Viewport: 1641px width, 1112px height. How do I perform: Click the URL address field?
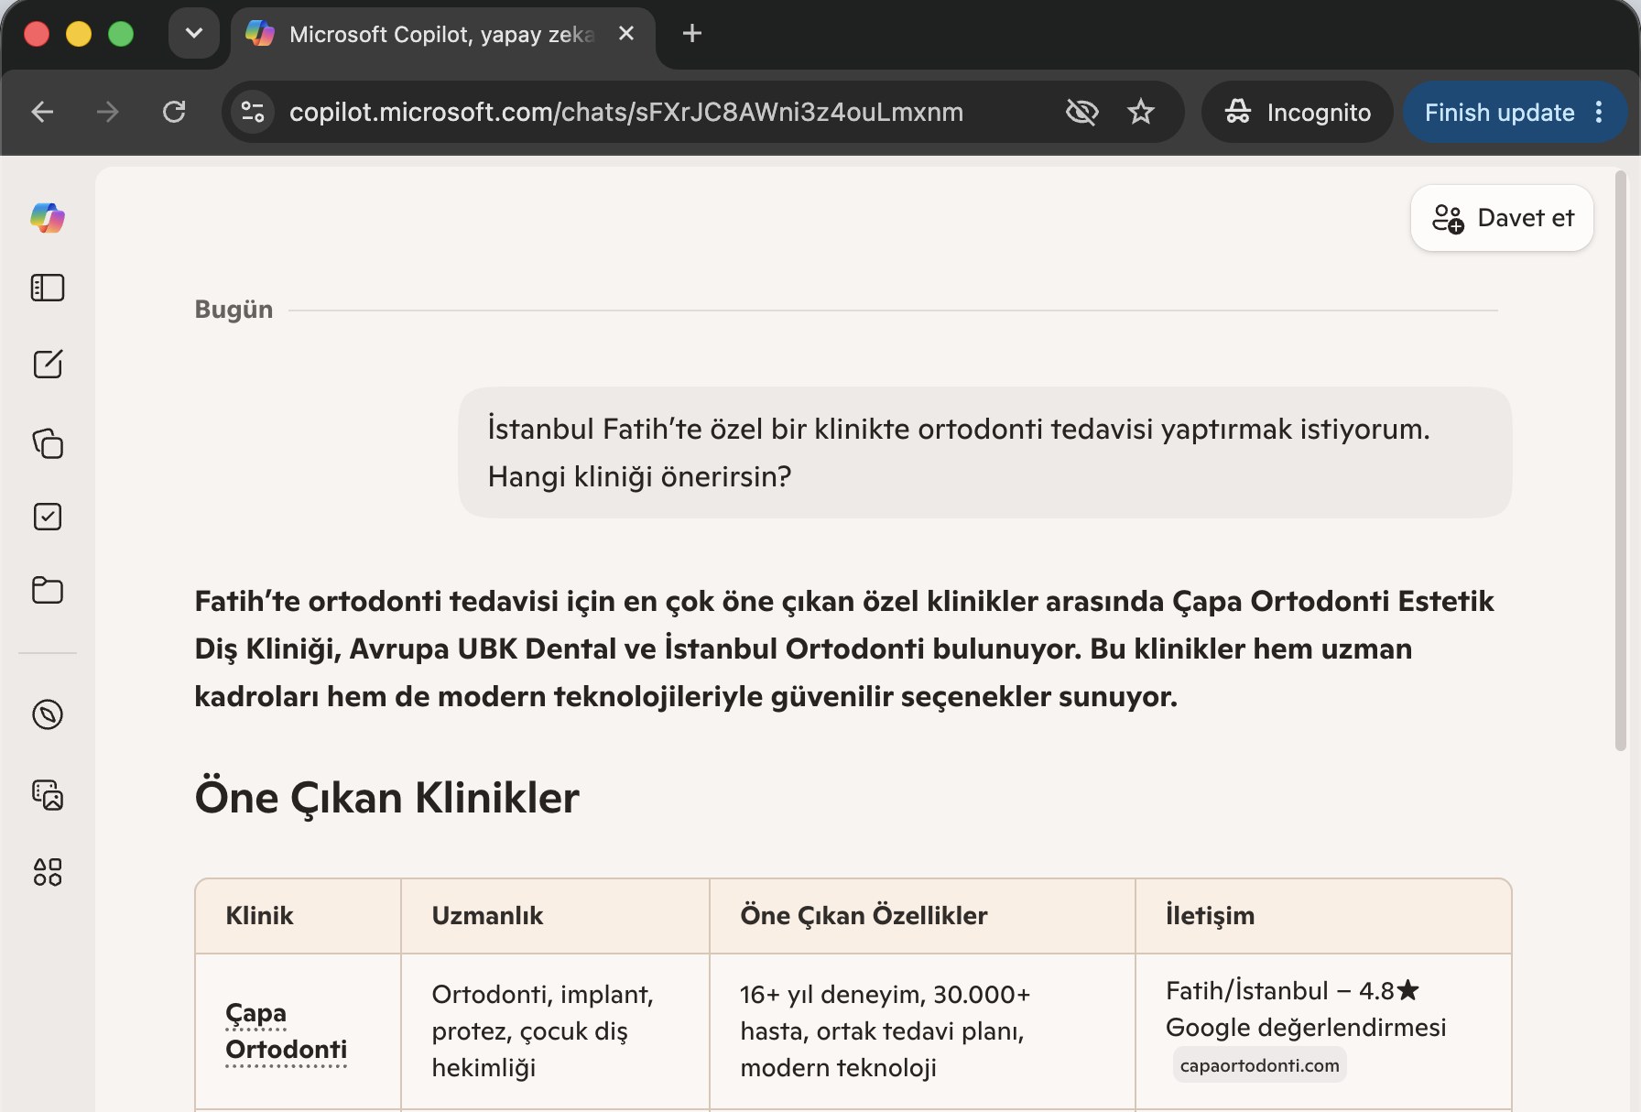(626, 112)
